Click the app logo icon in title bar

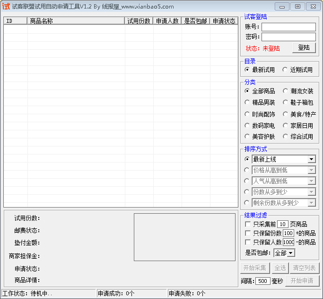(x=6, y=7)
